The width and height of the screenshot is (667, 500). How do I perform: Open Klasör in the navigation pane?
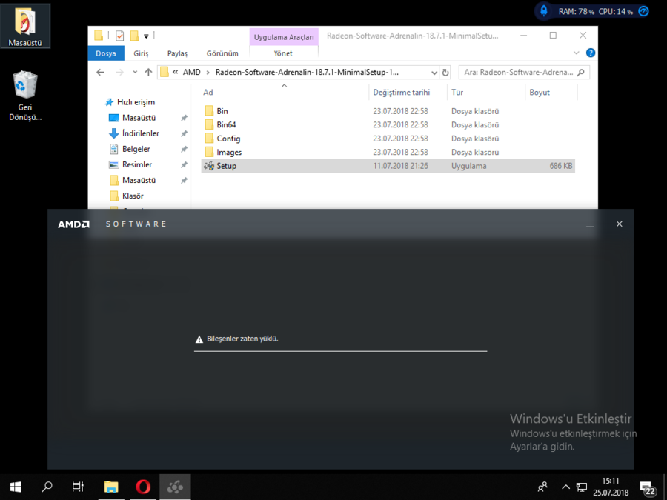point(127,196)
